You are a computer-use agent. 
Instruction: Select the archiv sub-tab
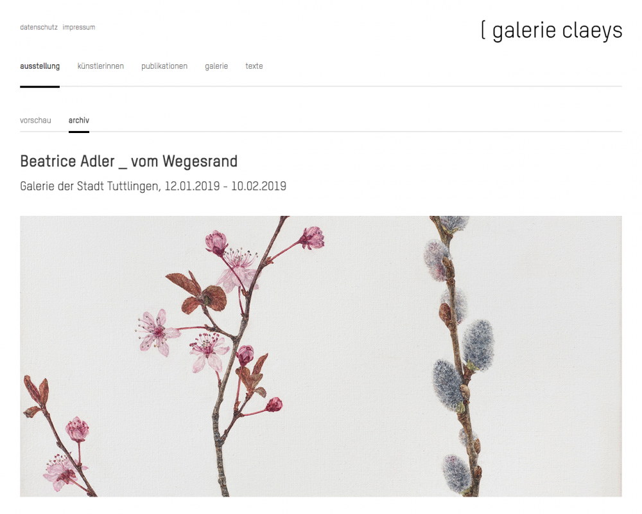click(78, 120)
